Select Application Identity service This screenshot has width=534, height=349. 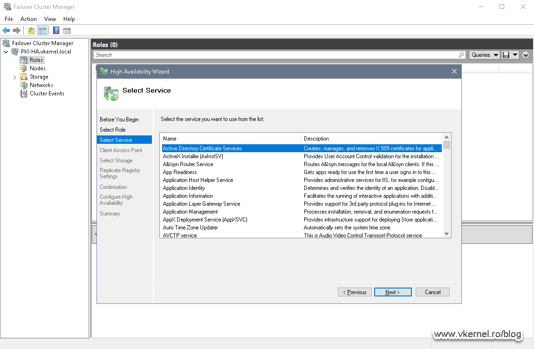coord(302,188)
